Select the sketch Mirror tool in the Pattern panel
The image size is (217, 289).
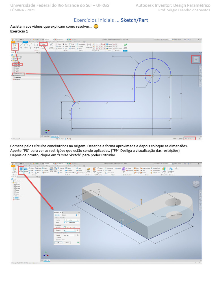click(79, 49)
